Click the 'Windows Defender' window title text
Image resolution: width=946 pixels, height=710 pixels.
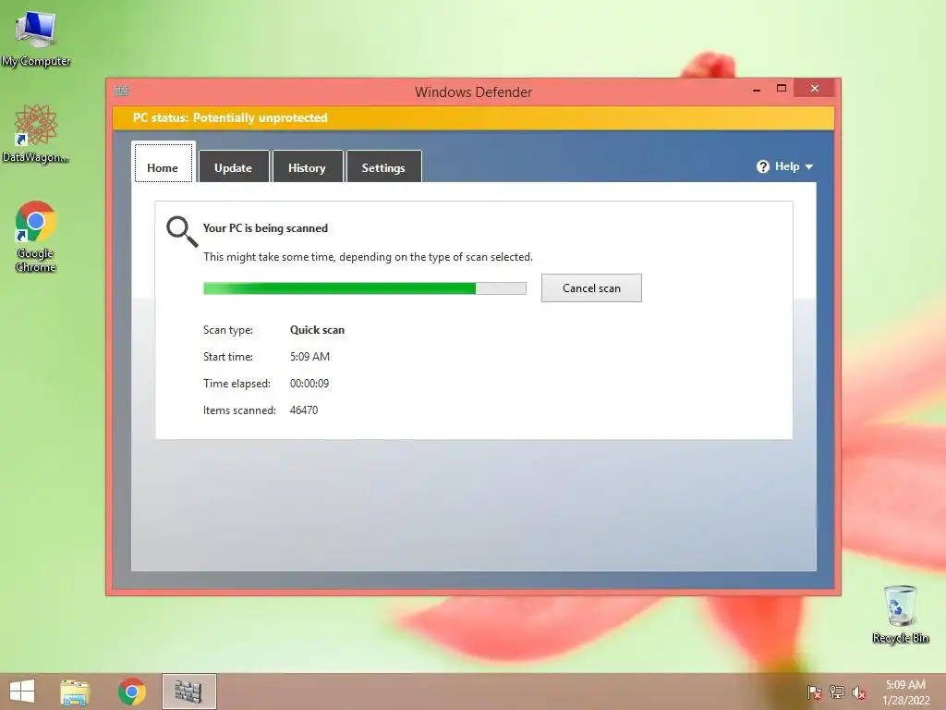pyautogui.click(x=474, y=92)
